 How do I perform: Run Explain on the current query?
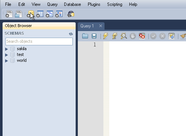[x=124, y=36]
